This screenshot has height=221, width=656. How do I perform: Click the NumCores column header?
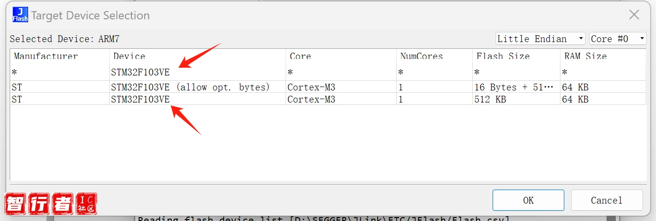[421, 56]
